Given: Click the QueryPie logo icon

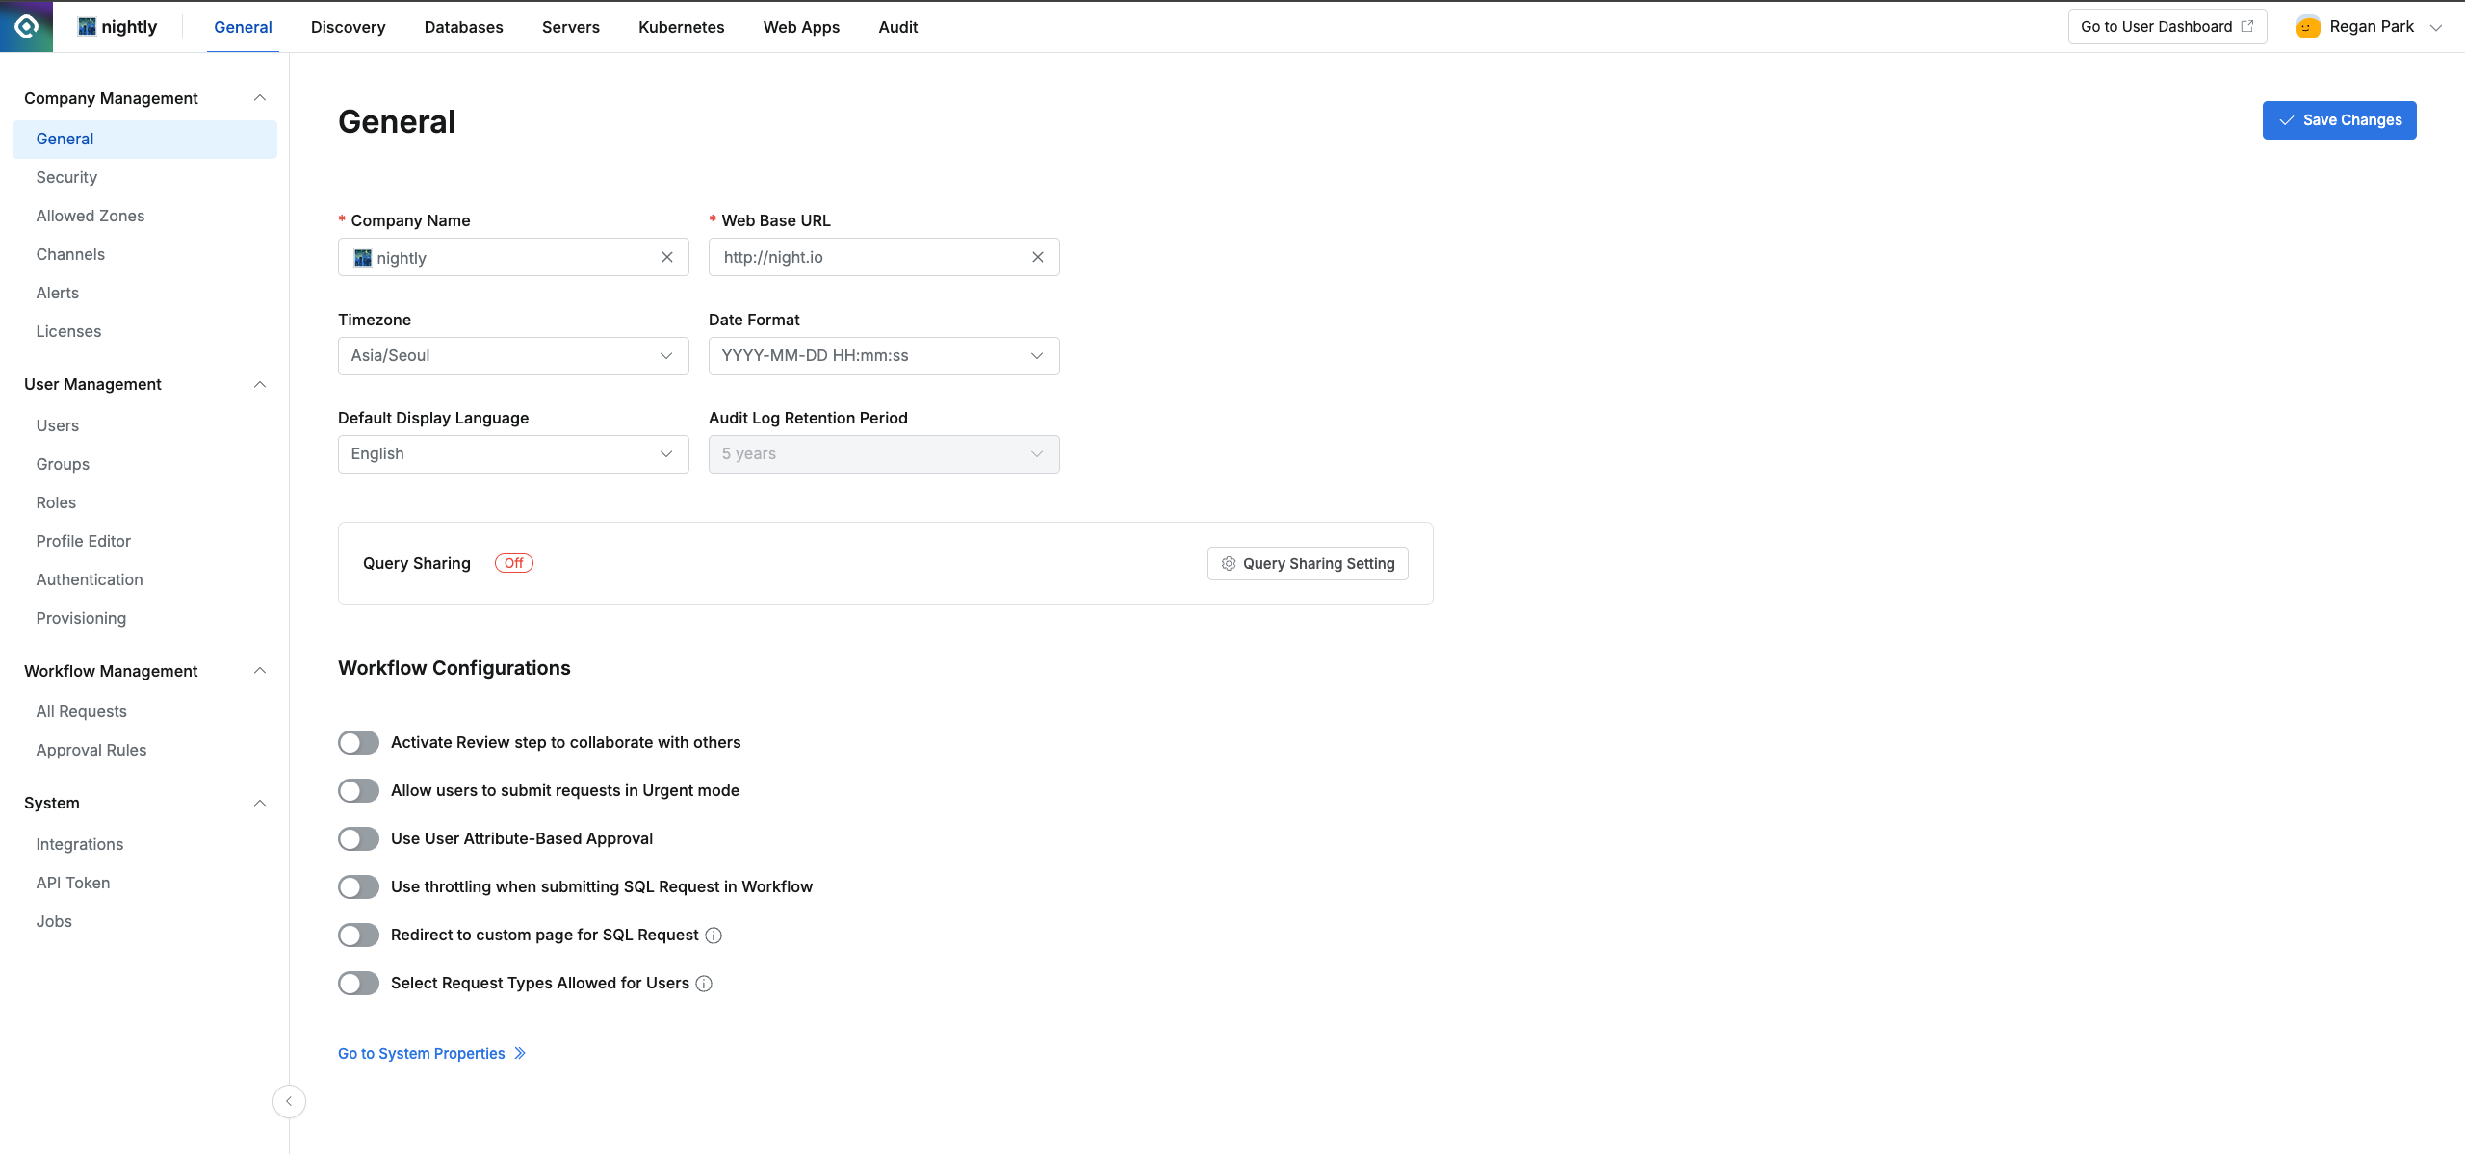Looking at the screenshot, I should click(x=26, y=26).
